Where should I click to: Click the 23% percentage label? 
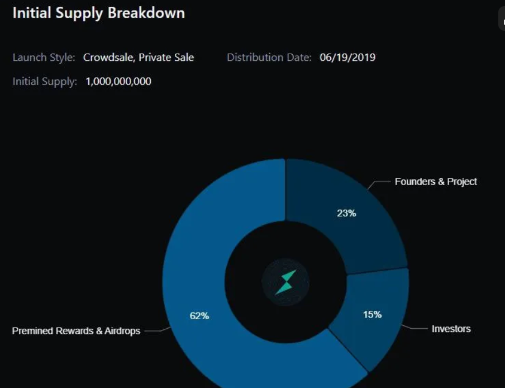[346, 213]
